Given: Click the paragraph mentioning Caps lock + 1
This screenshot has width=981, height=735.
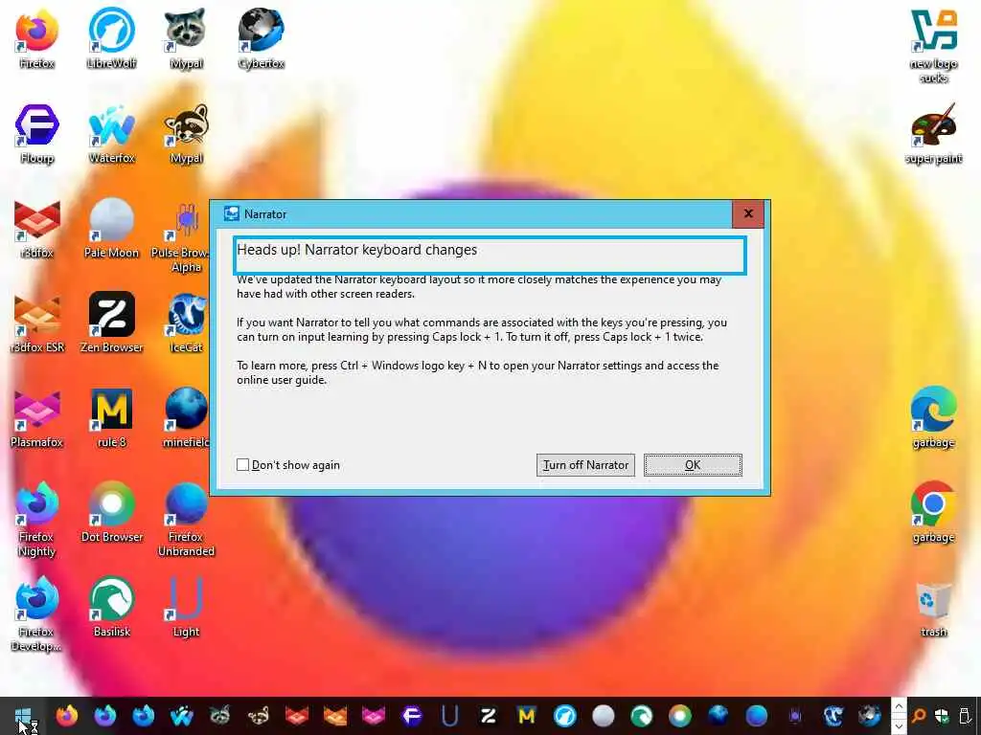Looking at the screenshot, I should point(481,329).
